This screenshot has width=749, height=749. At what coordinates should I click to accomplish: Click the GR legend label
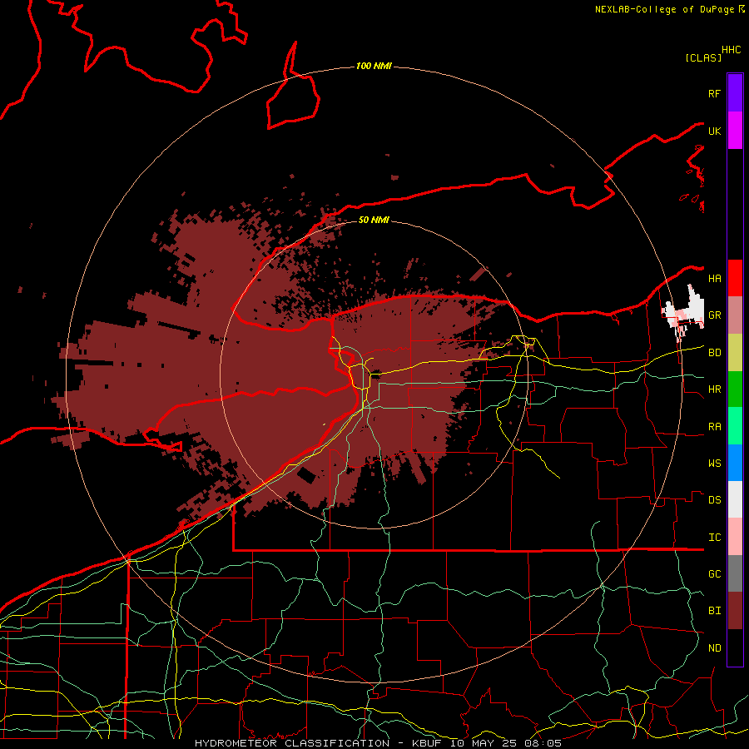click(715, 315)
